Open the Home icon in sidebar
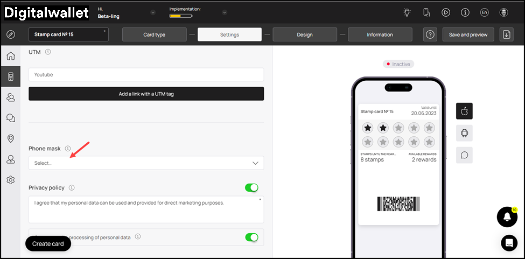This screenshot has width=525, height=259. [10, 56]
